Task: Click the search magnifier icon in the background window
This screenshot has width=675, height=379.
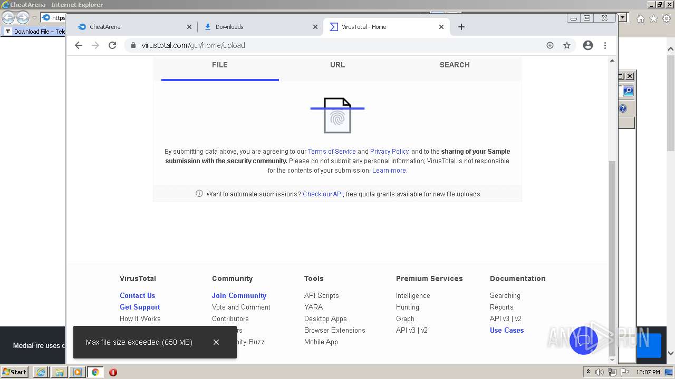Action: click(628, 91)
